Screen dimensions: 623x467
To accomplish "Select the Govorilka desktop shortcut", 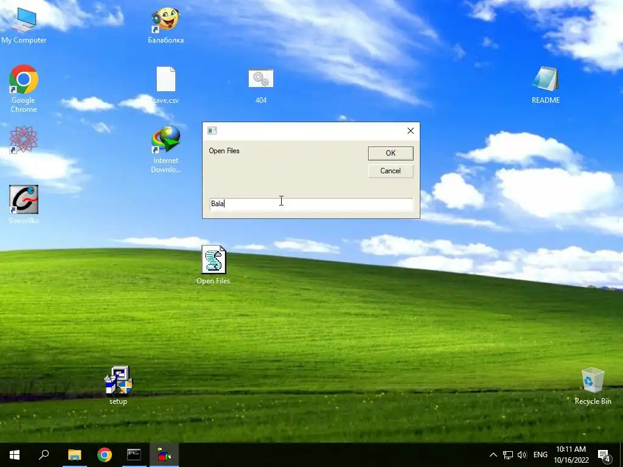I will (x=24, y=205).
